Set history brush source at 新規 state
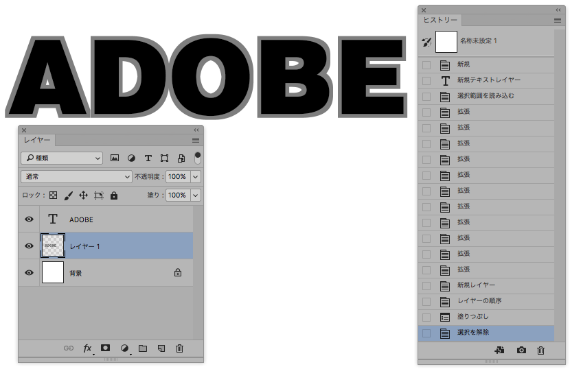The width and height of the screenshot is (570, 369). coord(426,65)
